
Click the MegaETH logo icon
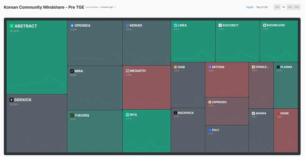click(x=127, y=71)
